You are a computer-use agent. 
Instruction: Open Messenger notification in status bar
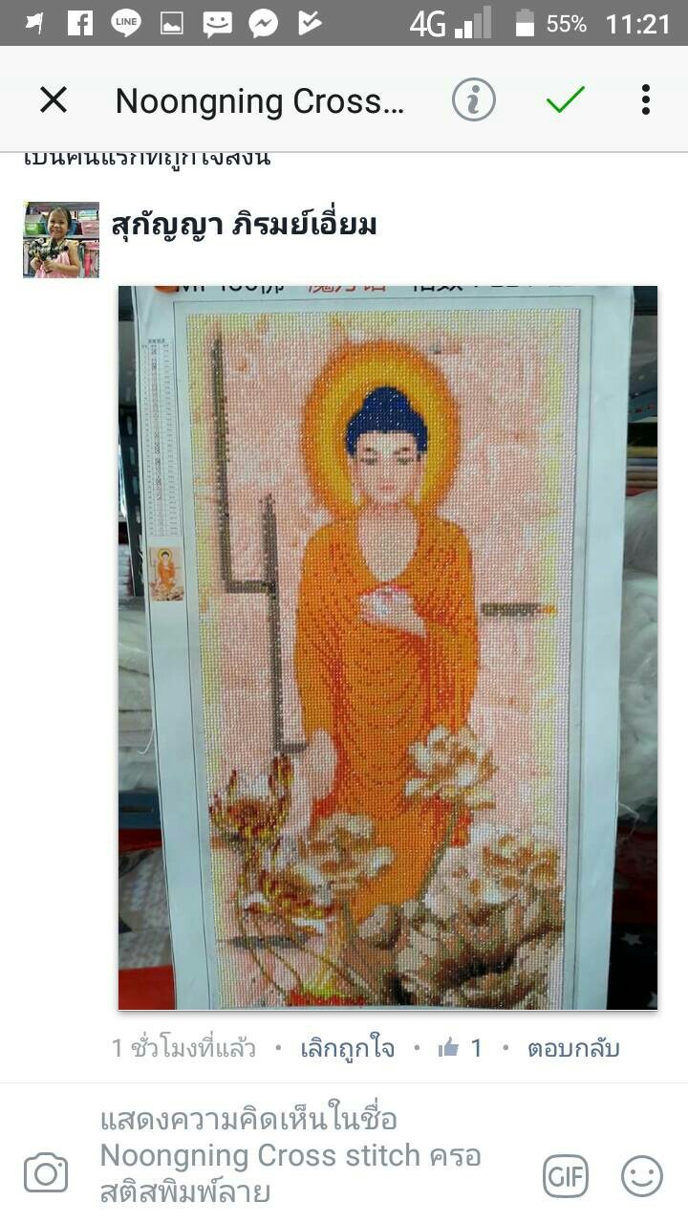pyautogui.click(x=264, y=23)
